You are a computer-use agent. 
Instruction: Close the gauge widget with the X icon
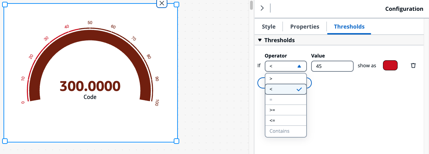(162, 3)
